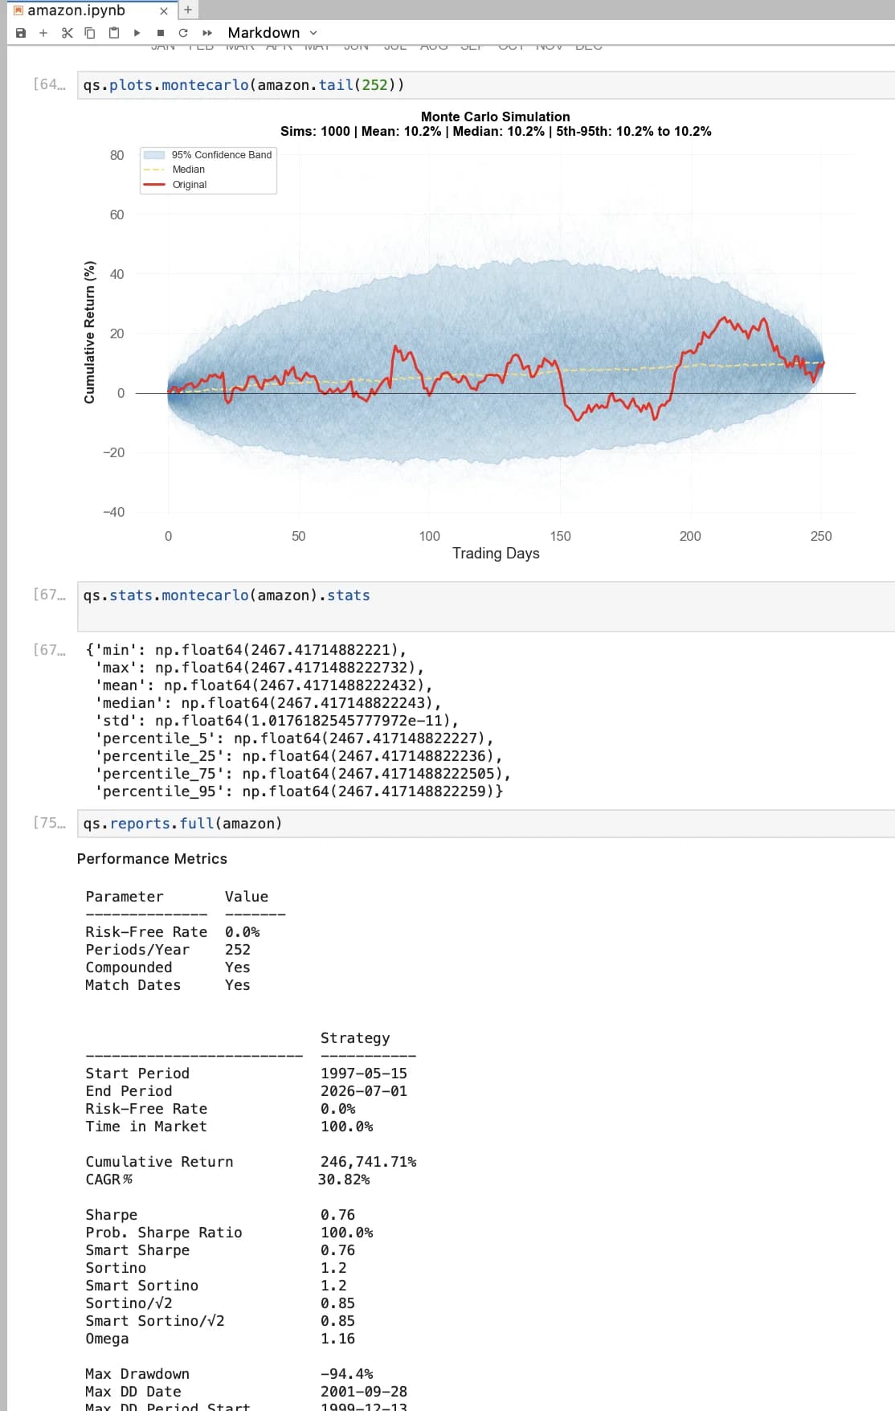Viewport: 895px width, 1411px height.
Task: Click the Time in Market value 100.0%
Action: coord(346,1127)
